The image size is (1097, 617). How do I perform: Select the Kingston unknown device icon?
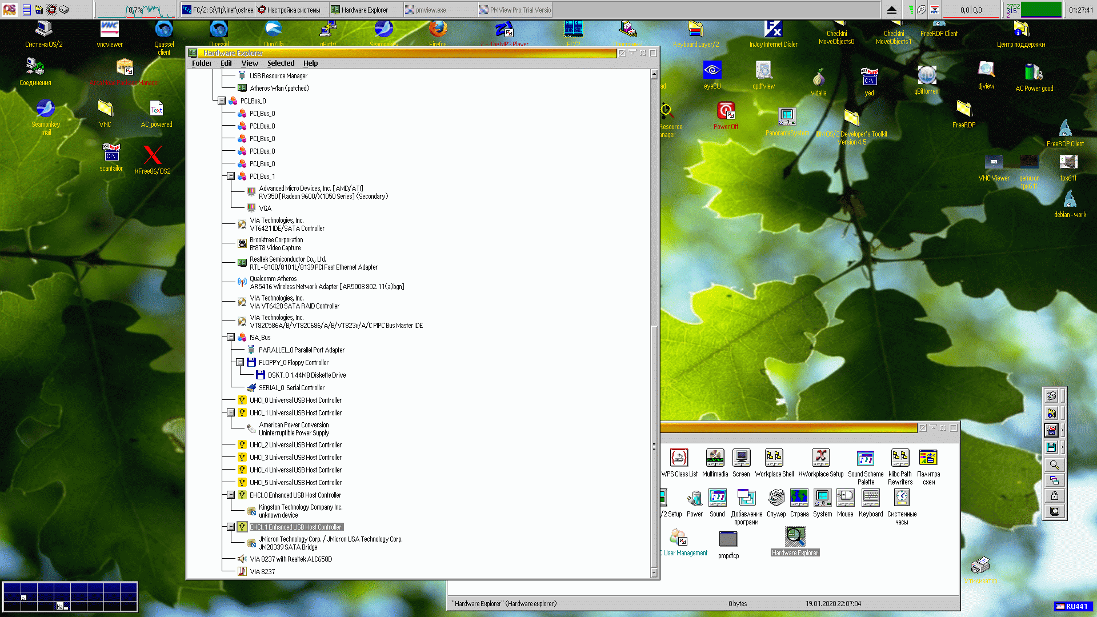pos(251,511)
